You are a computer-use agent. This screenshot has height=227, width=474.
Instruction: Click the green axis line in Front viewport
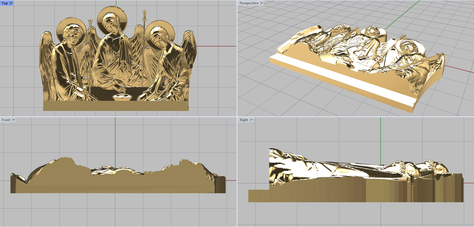click(x=115, y=139)
